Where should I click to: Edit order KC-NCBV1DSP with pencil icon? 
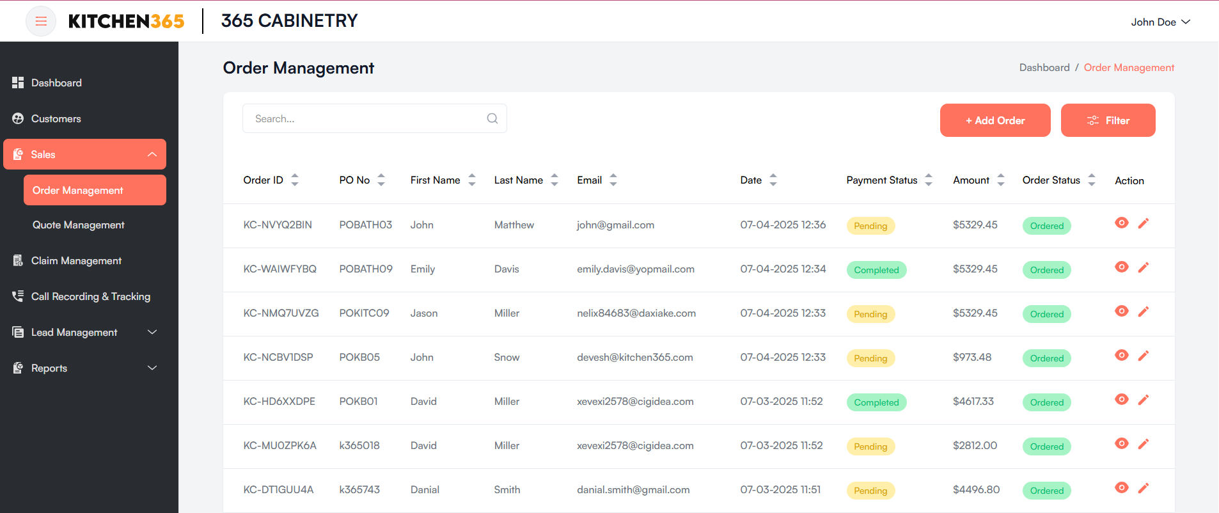[x=1144, y=355]
